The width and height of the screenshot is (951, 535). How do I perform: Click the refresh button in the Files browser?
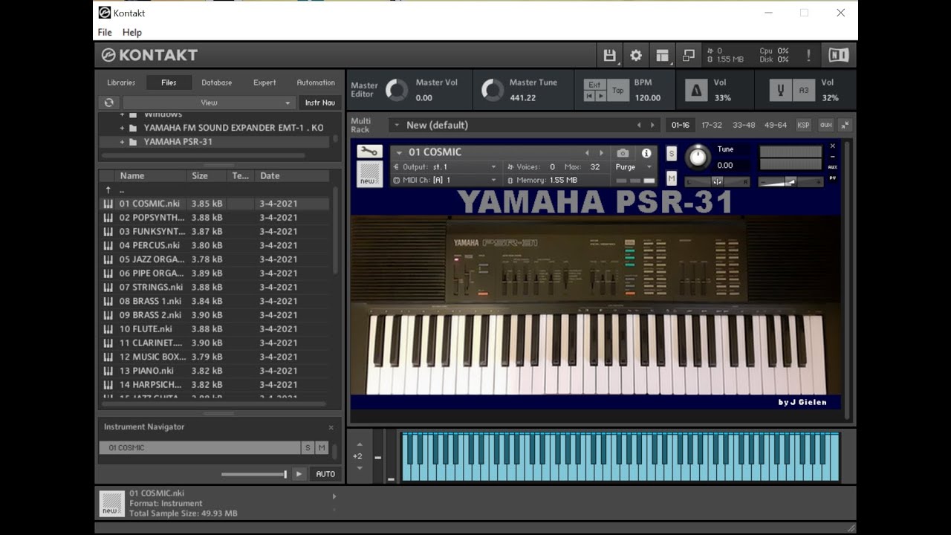(x=109, y=103)
